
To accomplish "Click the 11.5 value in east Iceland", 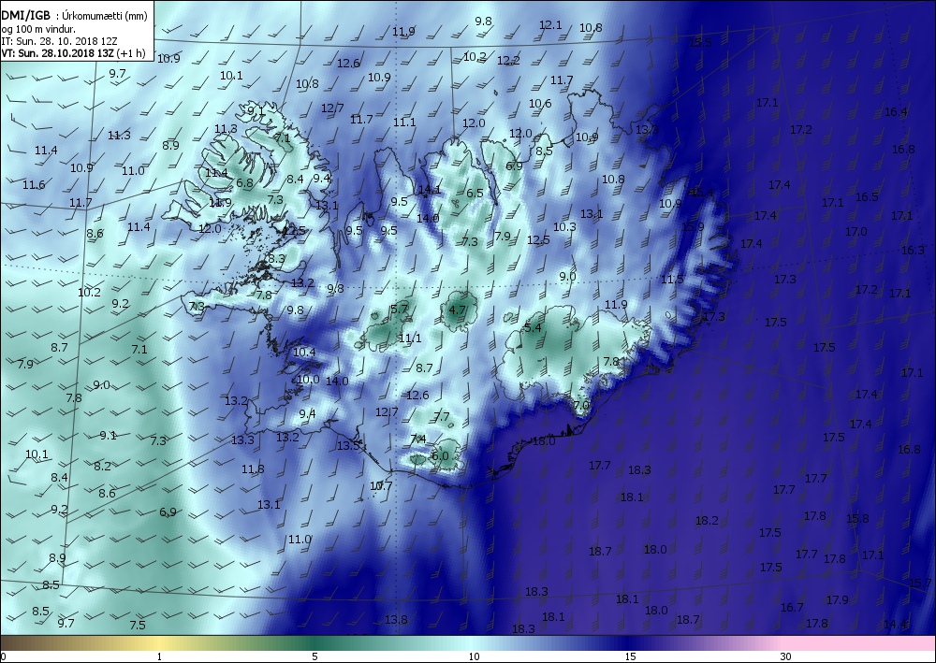I will click(672, 279).
